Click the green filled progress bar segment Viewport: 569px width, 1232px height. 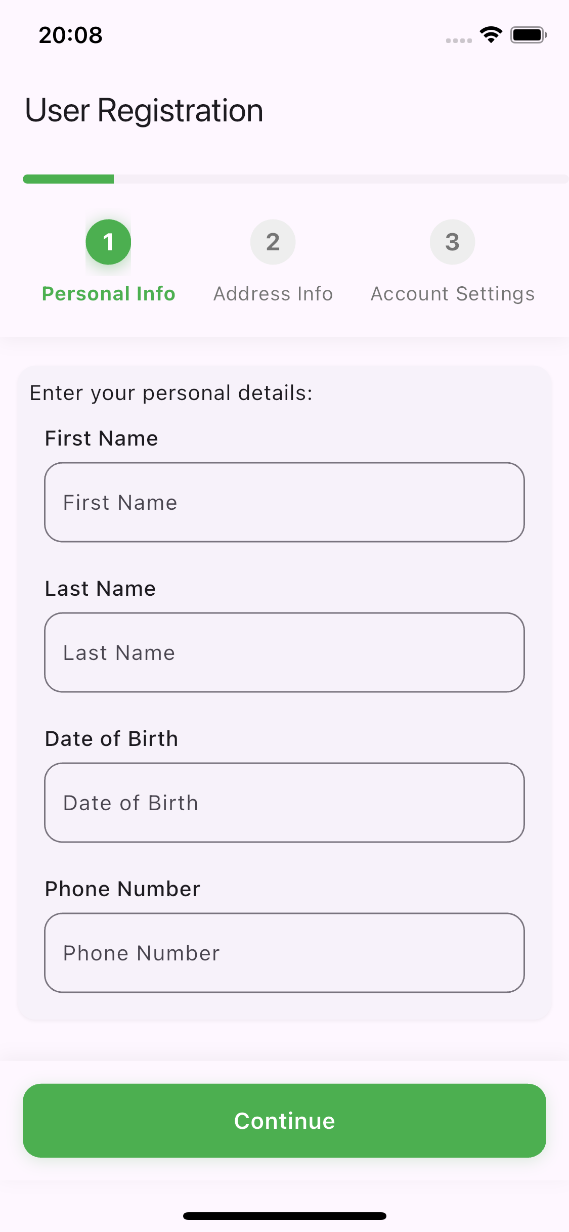click(68, 179)
